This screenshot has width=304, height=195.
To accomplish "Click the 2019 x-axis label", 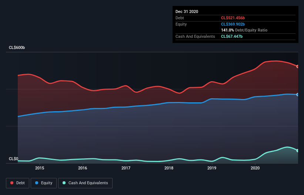I will [x=212, y=168].
